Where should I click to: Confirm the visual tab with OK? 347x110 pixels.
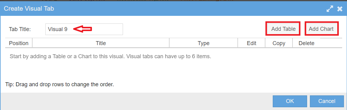290,101
